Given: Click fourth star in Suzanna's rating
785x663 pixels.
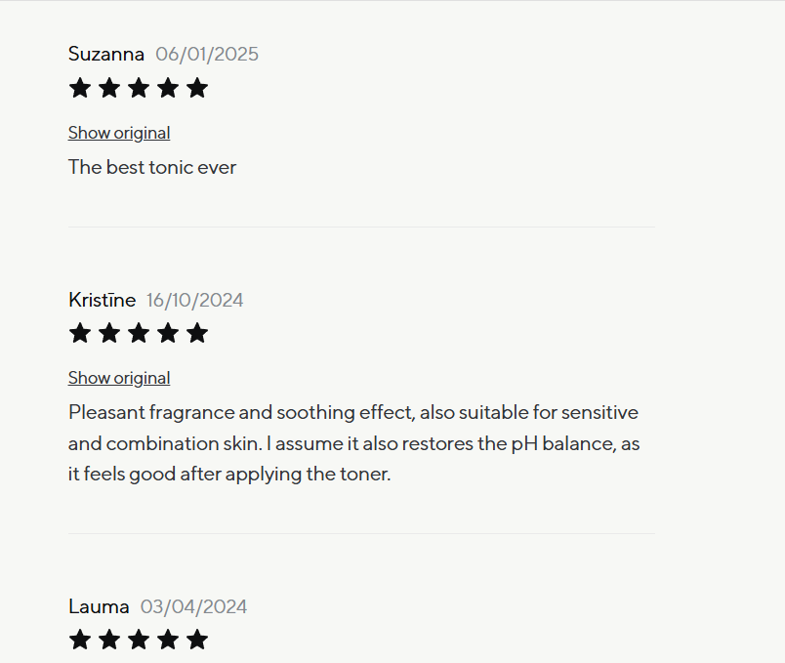Looking at the screenshot, I should coord(168,89).
